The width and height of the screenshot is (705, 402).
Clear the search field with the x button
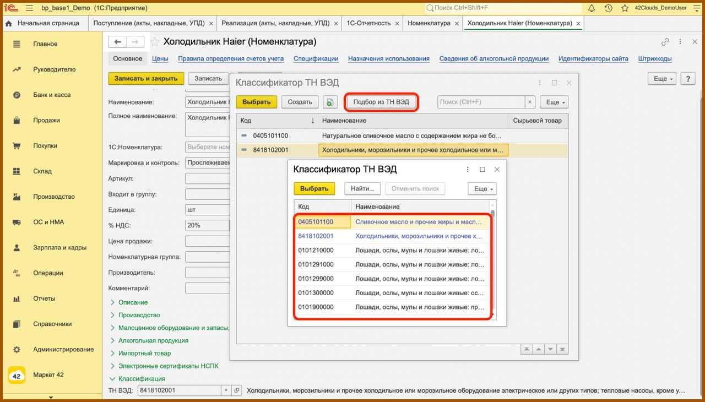pyautogui.click(x=530, y=102)
